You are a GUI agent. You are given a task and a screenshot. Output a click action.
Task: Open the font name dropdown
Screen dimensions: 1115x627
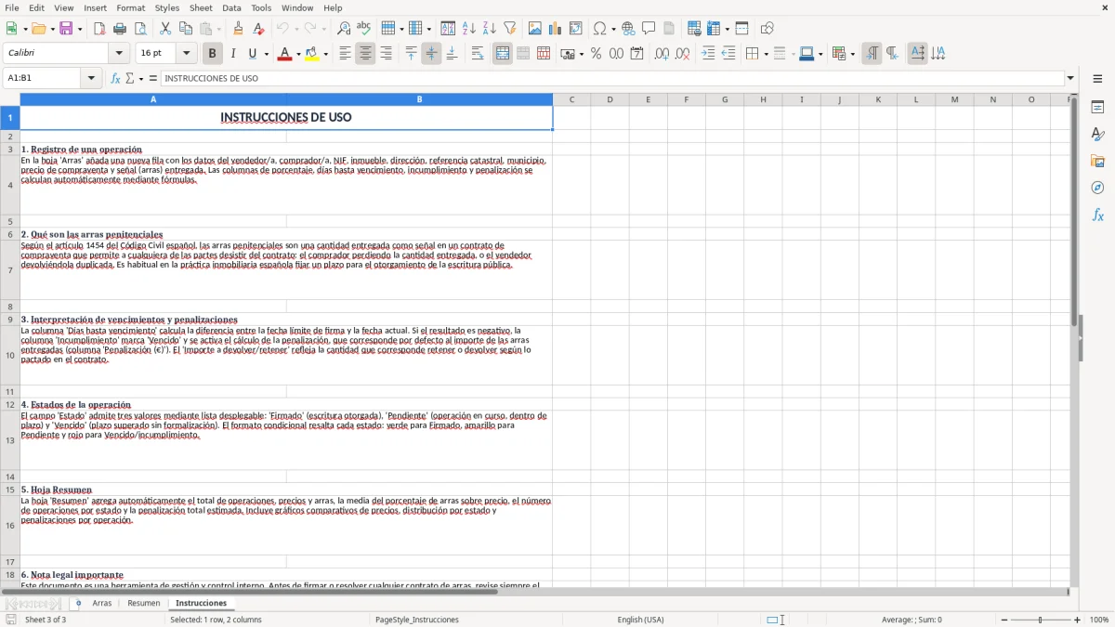(119, 54)
